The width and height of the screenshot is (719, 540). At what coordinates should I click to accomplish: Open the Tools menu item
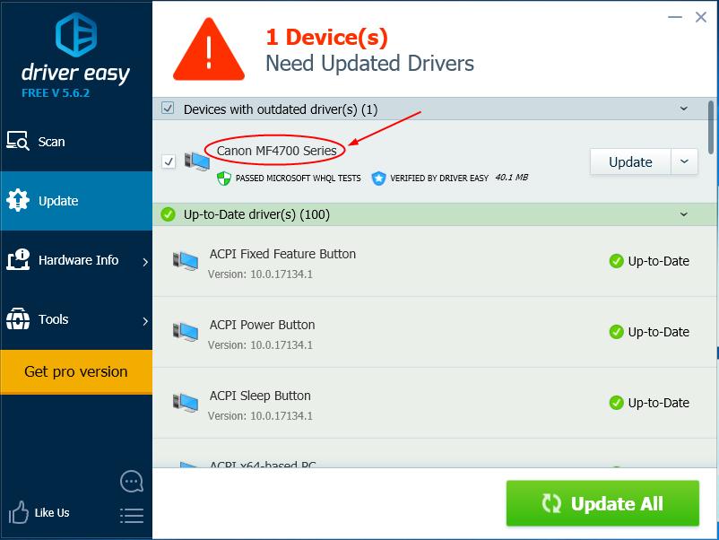click(x=76, y=319)
